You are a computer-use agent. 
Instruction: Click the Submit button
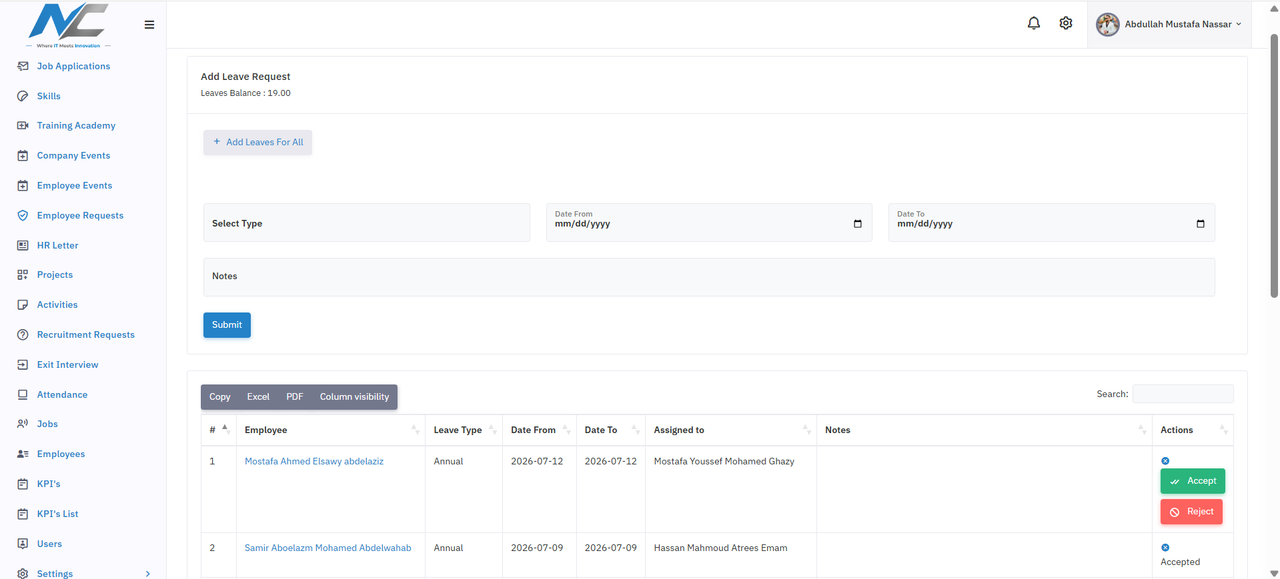coord(227,325)
